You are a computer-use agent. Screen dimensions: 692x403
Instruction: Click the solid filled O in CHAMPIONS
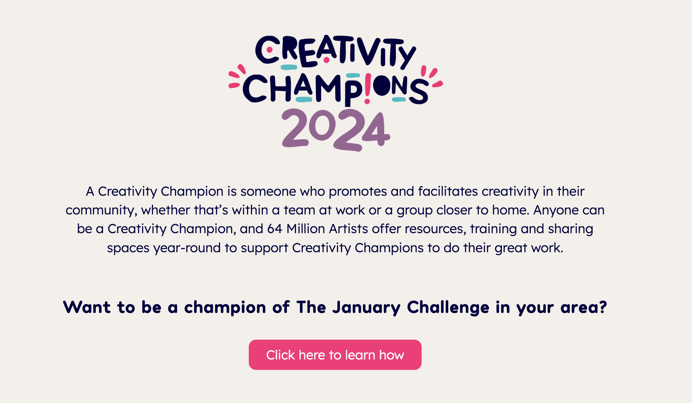click(382, 86)
